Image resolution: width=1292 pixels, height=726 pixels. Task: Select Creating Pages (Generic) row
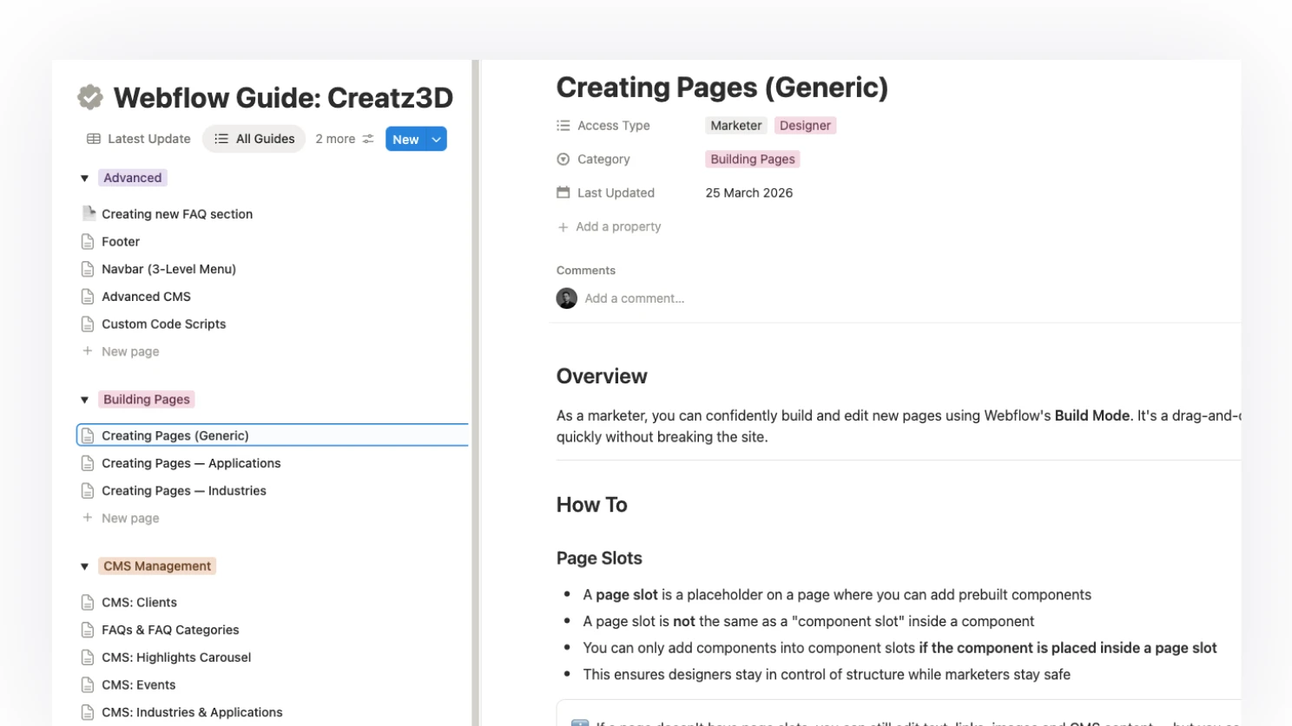273,435
